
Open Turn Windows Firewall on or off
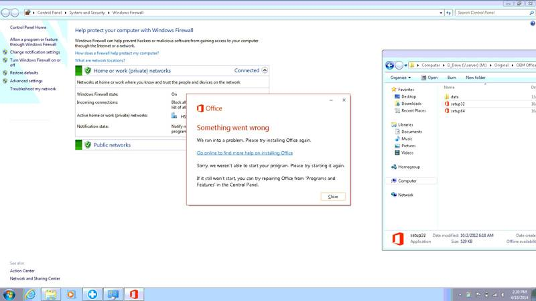(x=36, y=62)
